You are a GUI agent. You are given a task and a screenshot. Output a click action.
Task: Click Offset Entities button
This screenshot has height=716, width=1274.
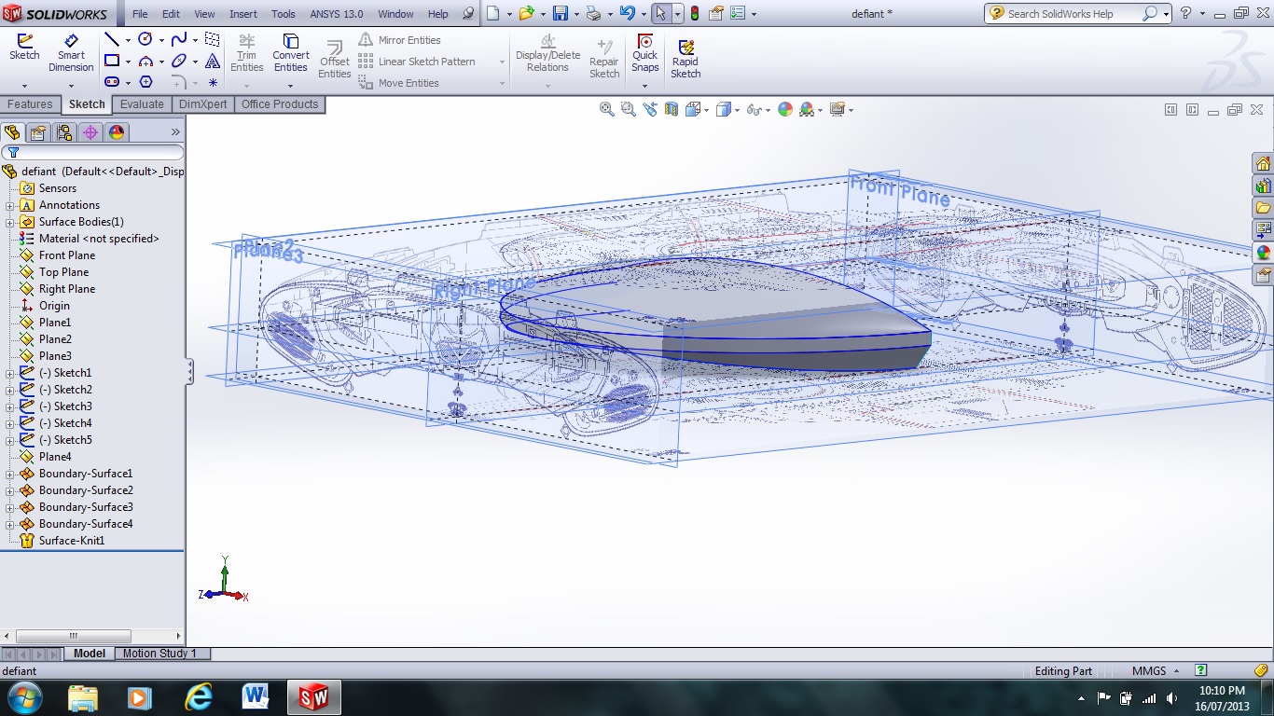coord(335,59)
